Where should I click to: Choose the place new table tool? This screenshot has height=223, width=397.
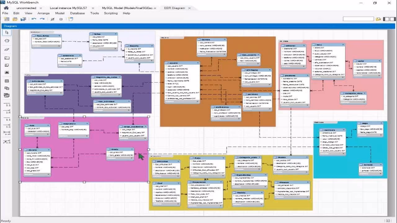pos(7,81)
